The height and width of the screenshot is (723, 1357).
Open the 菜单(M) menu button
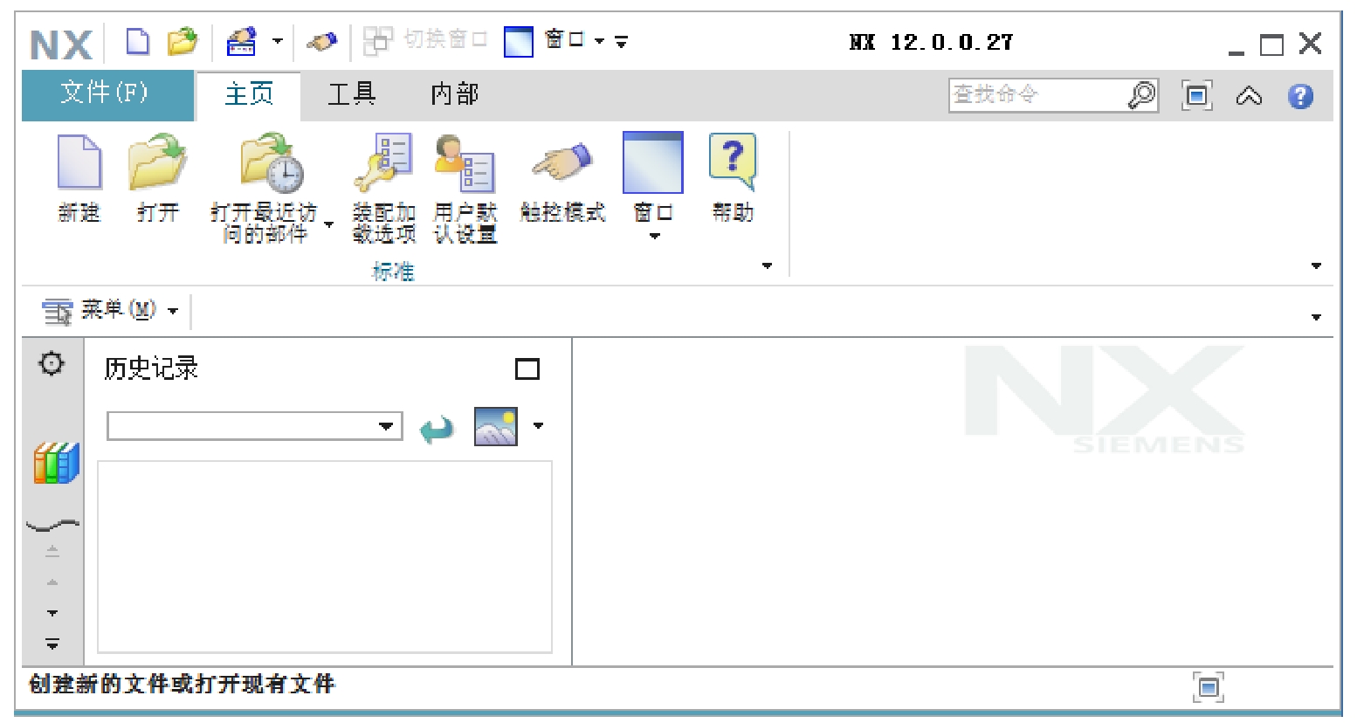(x=111, y=310)
